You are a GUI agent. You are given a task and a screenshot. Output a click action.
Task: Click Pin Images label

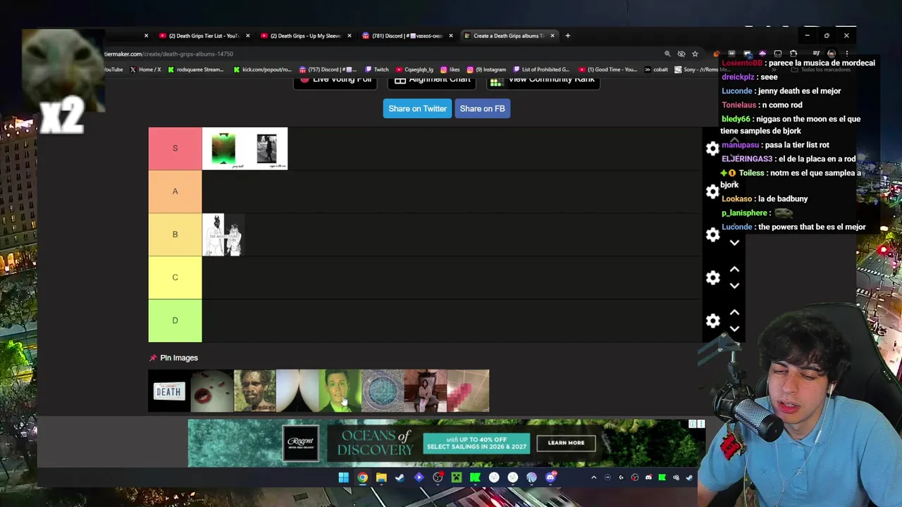[x=179, y=358]
